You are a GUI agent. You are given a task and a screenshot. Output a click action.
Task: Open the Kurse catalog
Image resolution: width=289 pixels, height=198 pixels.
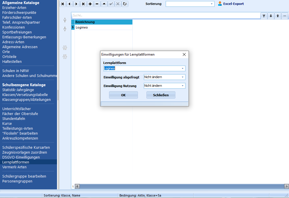[7, 123]
